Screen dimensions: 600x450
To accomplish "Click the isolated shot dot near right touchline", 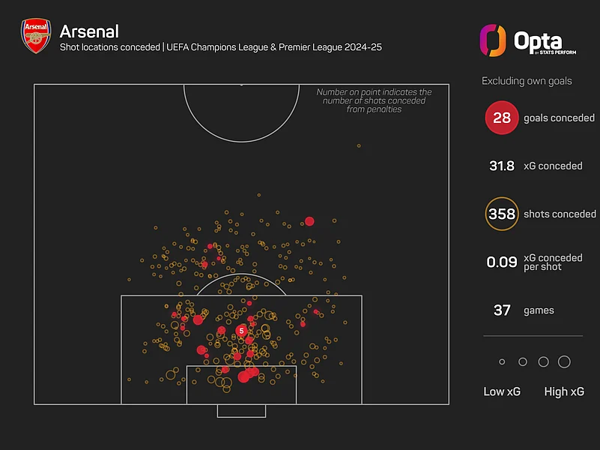I will point(359,146).
